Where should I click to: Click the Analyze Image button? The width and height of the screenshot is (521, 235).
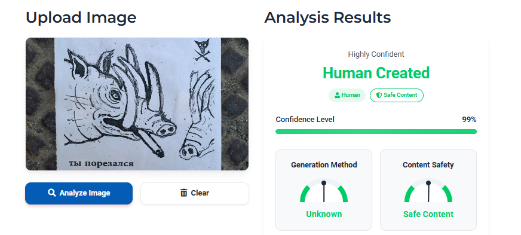[79, 193]
